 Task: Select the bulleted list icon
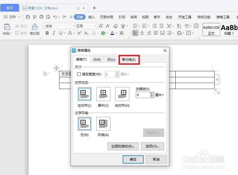click(x=135, y=26)
